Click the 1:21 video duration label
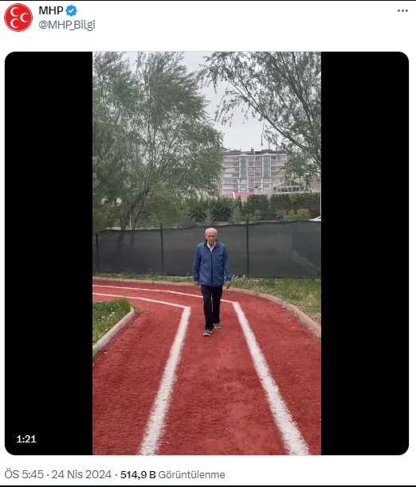Viewport: 416px width, 487px height. click(x=26, y=438)
